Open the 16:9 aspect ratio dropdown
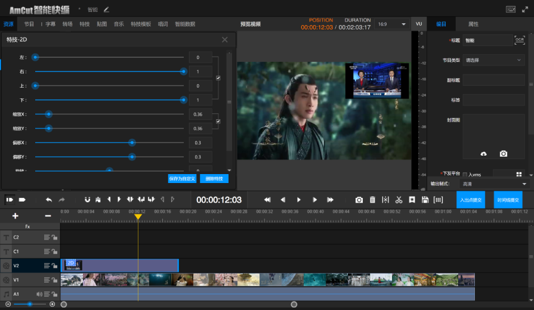 (391, 24)
